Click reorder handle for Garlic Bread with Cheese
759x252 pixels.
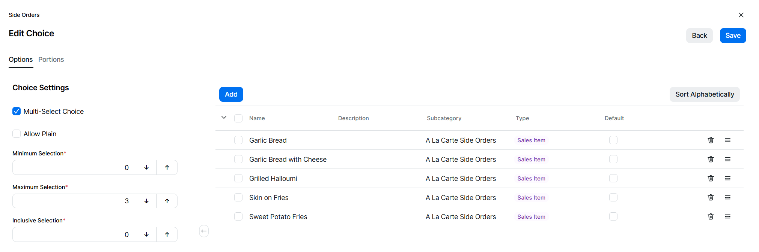tap(727, 159)
